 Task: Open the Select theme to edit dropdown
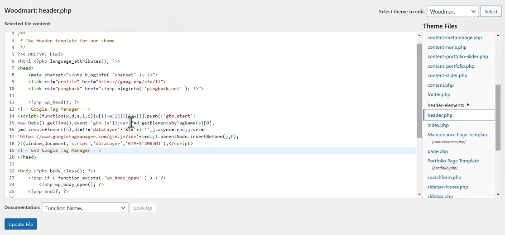tap(452, 12)
